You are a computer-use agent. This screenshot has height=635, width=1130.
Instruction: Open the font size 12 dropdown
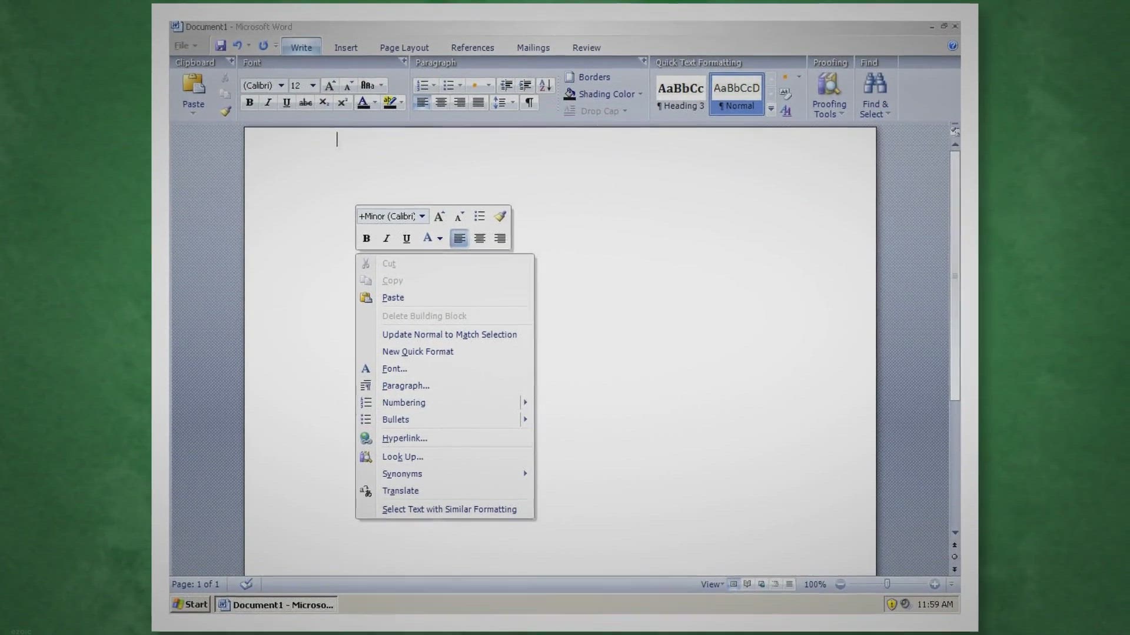click(x=313, y=86)
